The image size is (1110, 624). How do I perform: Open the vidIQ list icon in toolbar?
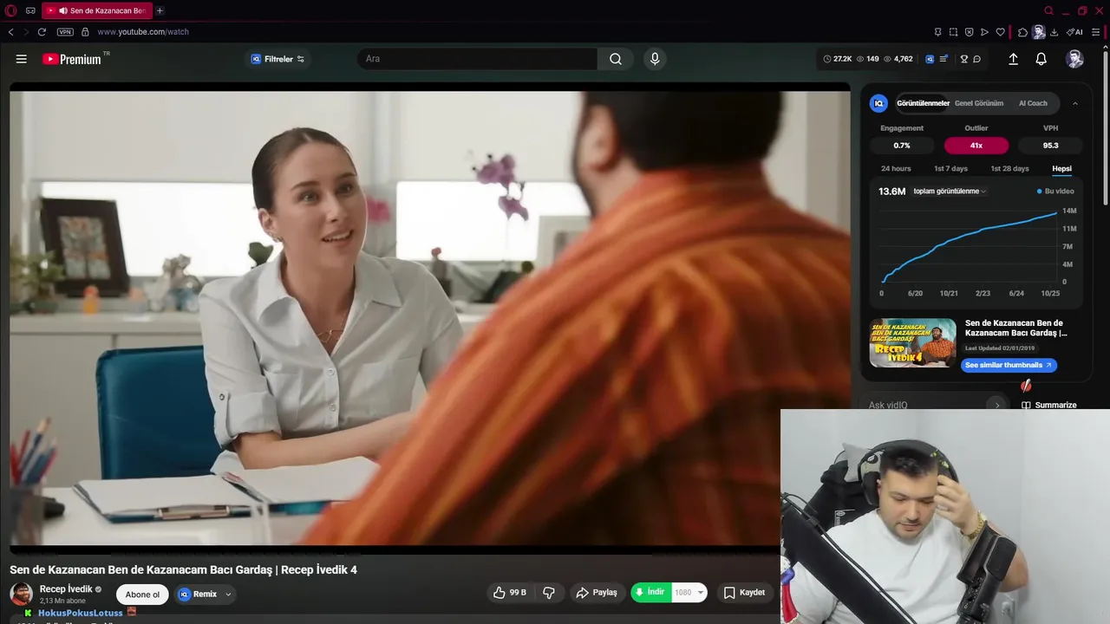coord(943,59)
